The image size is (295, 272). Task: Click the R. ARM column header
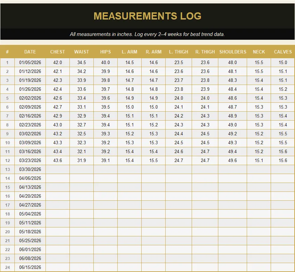(x=154, y=52)
